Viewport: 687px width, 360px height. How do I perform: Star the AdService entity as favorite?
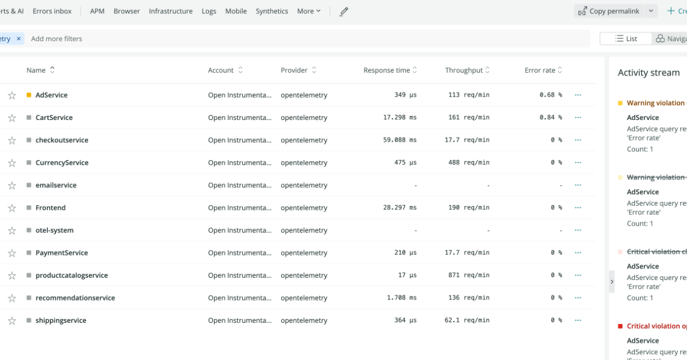11,95
